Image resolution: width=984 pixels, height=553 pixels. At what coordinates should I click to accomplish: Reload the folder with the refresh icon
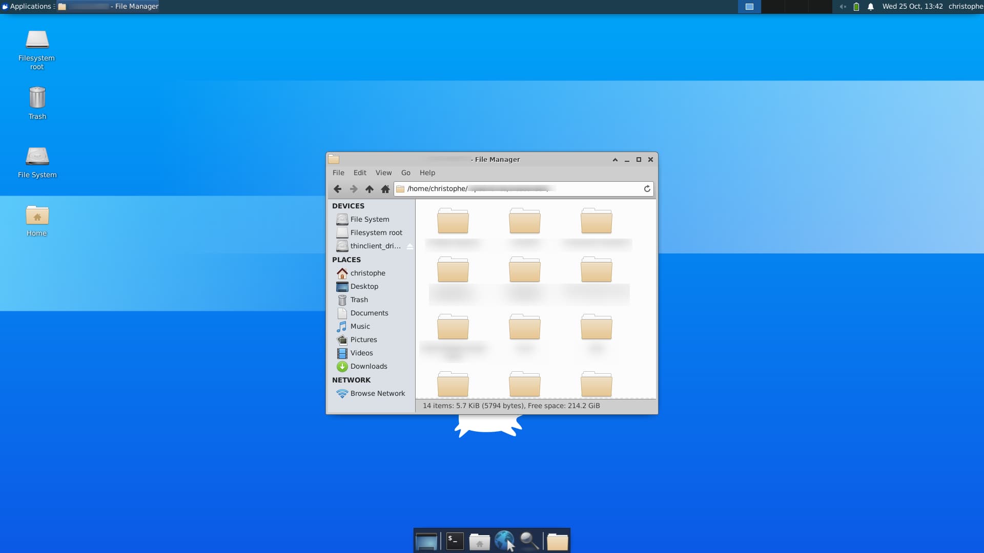[x=647, y=189]
